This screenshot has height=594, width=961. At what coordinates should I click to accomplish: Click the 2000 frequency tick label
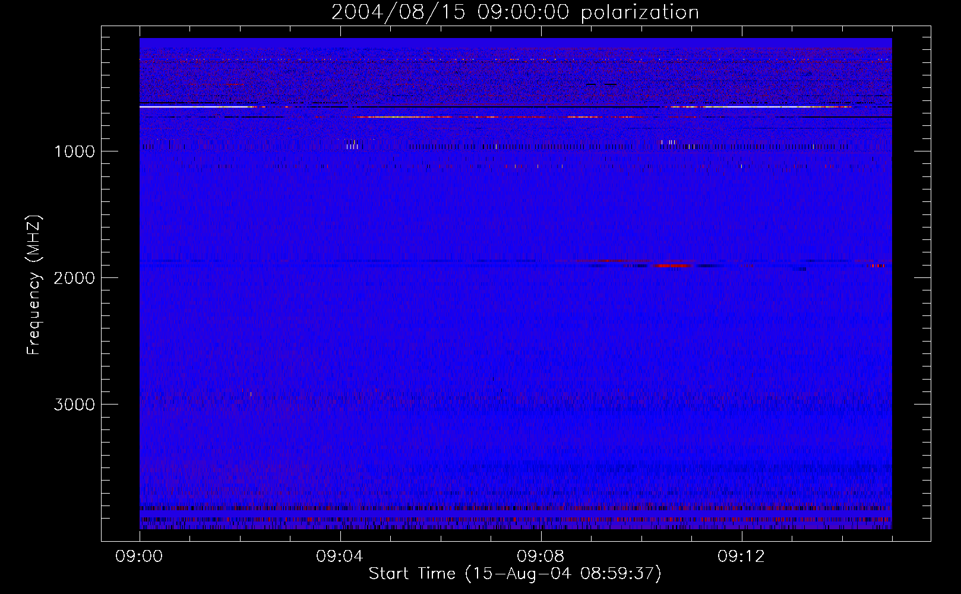(x=74, y=278)
